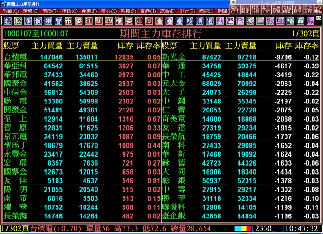This screenshot has width=323, height=234.
Task: Click the 基本分析 button
Action: tap(266, 9)
